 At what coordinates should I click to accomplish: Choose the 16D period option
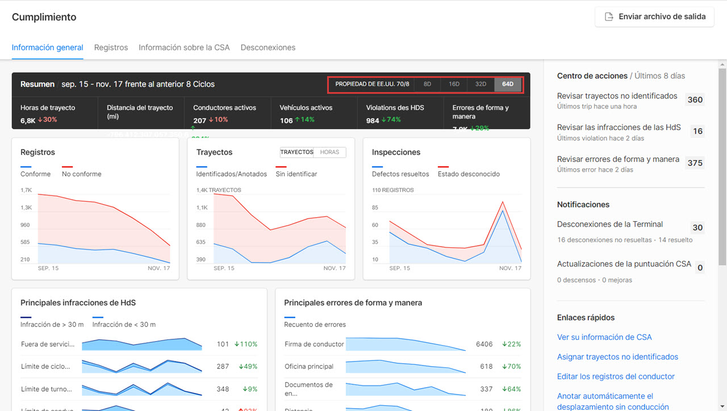[454, 84]
